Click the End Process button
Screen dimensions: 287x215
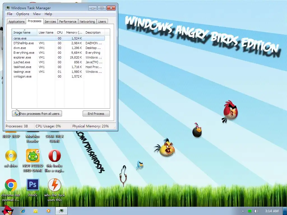[96, 114]
